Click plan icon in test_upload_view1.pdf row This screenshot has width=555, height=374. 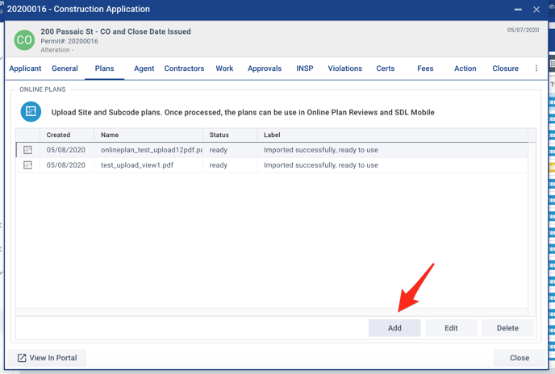point(27,165)
